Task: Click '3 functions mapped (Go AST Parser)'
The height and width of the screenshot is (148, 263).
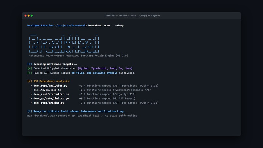Action: click(x=110, y=99)
